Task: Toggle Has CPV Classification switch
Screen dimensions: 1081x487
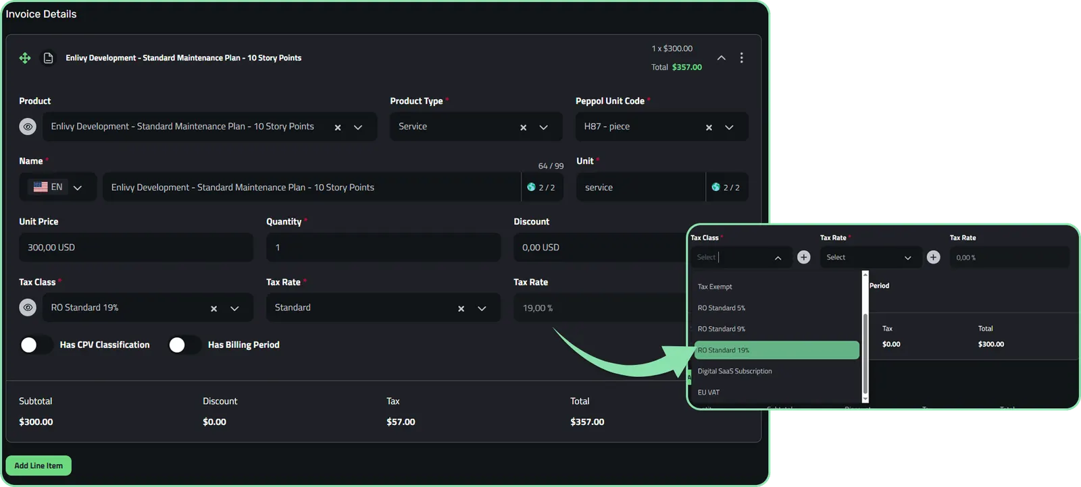Action: point(36,345)
